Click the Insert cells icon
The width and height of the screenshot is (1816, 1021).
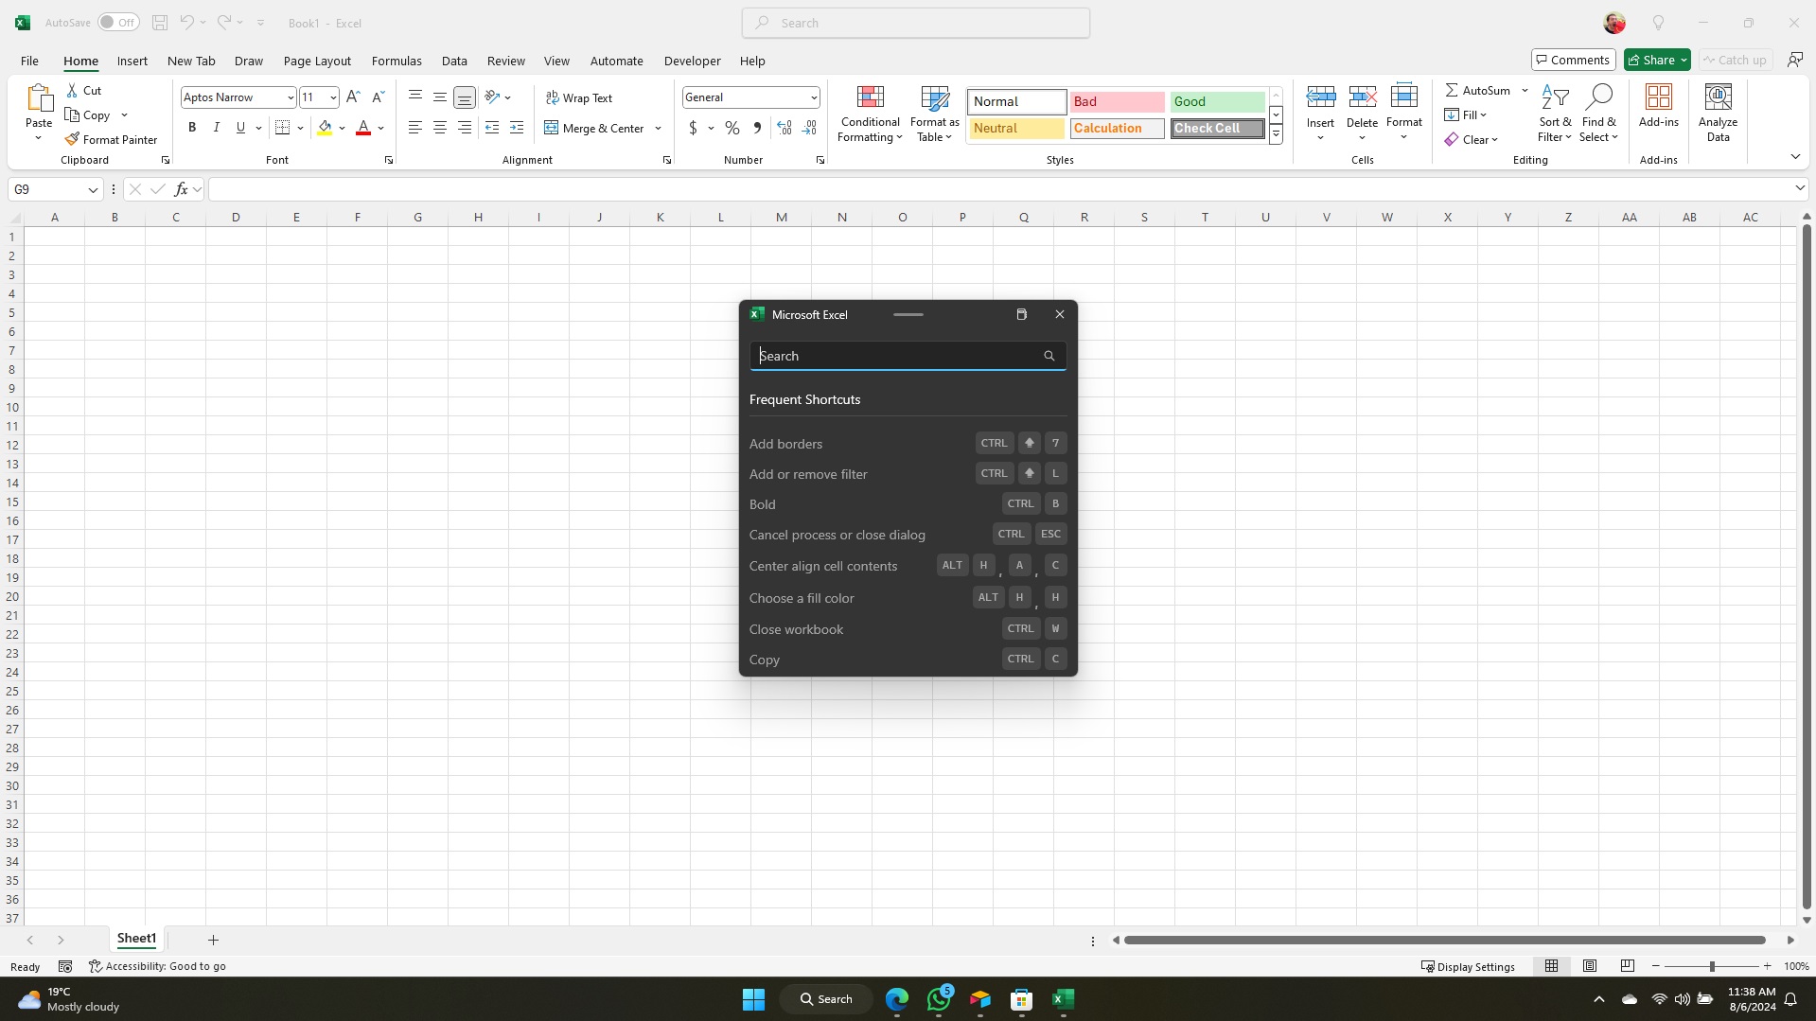coord(1321,97)
